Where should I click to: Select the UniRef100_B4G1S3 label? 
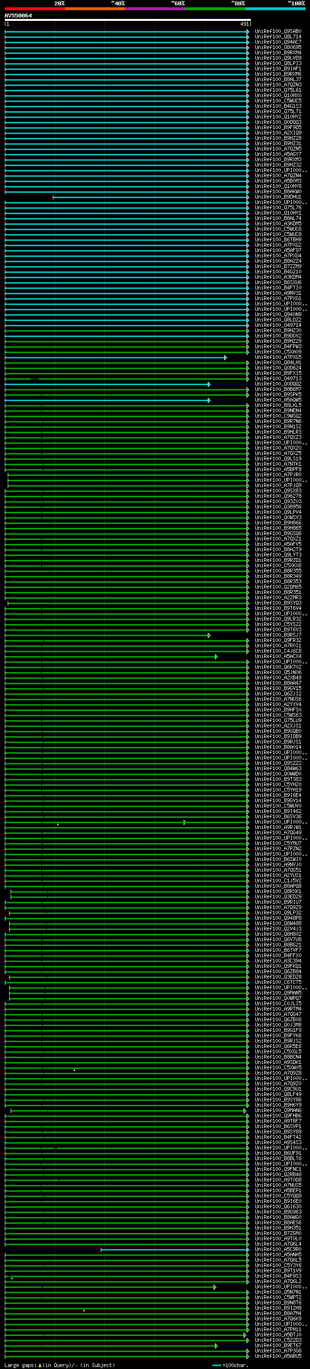[278, 106]
